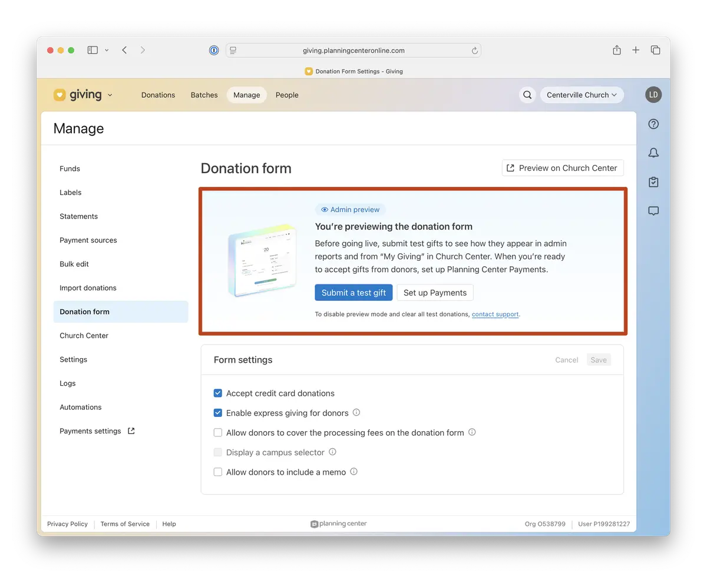This screenshot has width=707, height=573.
Task: Open the People tab
Action: coord(287,95)
